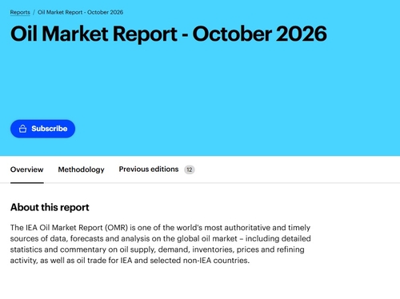Click the 'About this report' heading
This screenshot has height=299, width=400.
click(50, 207)
